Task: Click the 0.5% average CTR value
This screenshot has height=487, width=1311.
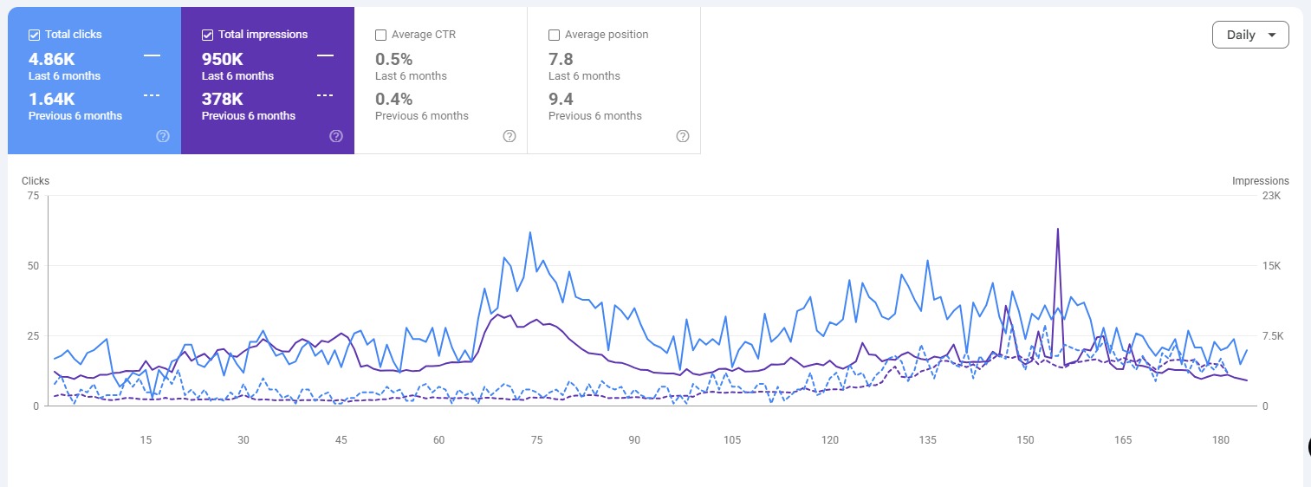Action: click(x=393, y=60)
